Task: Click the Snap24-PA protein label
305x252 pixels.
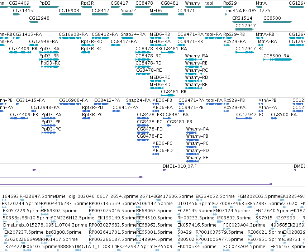Action: click(x=138, y=100)
